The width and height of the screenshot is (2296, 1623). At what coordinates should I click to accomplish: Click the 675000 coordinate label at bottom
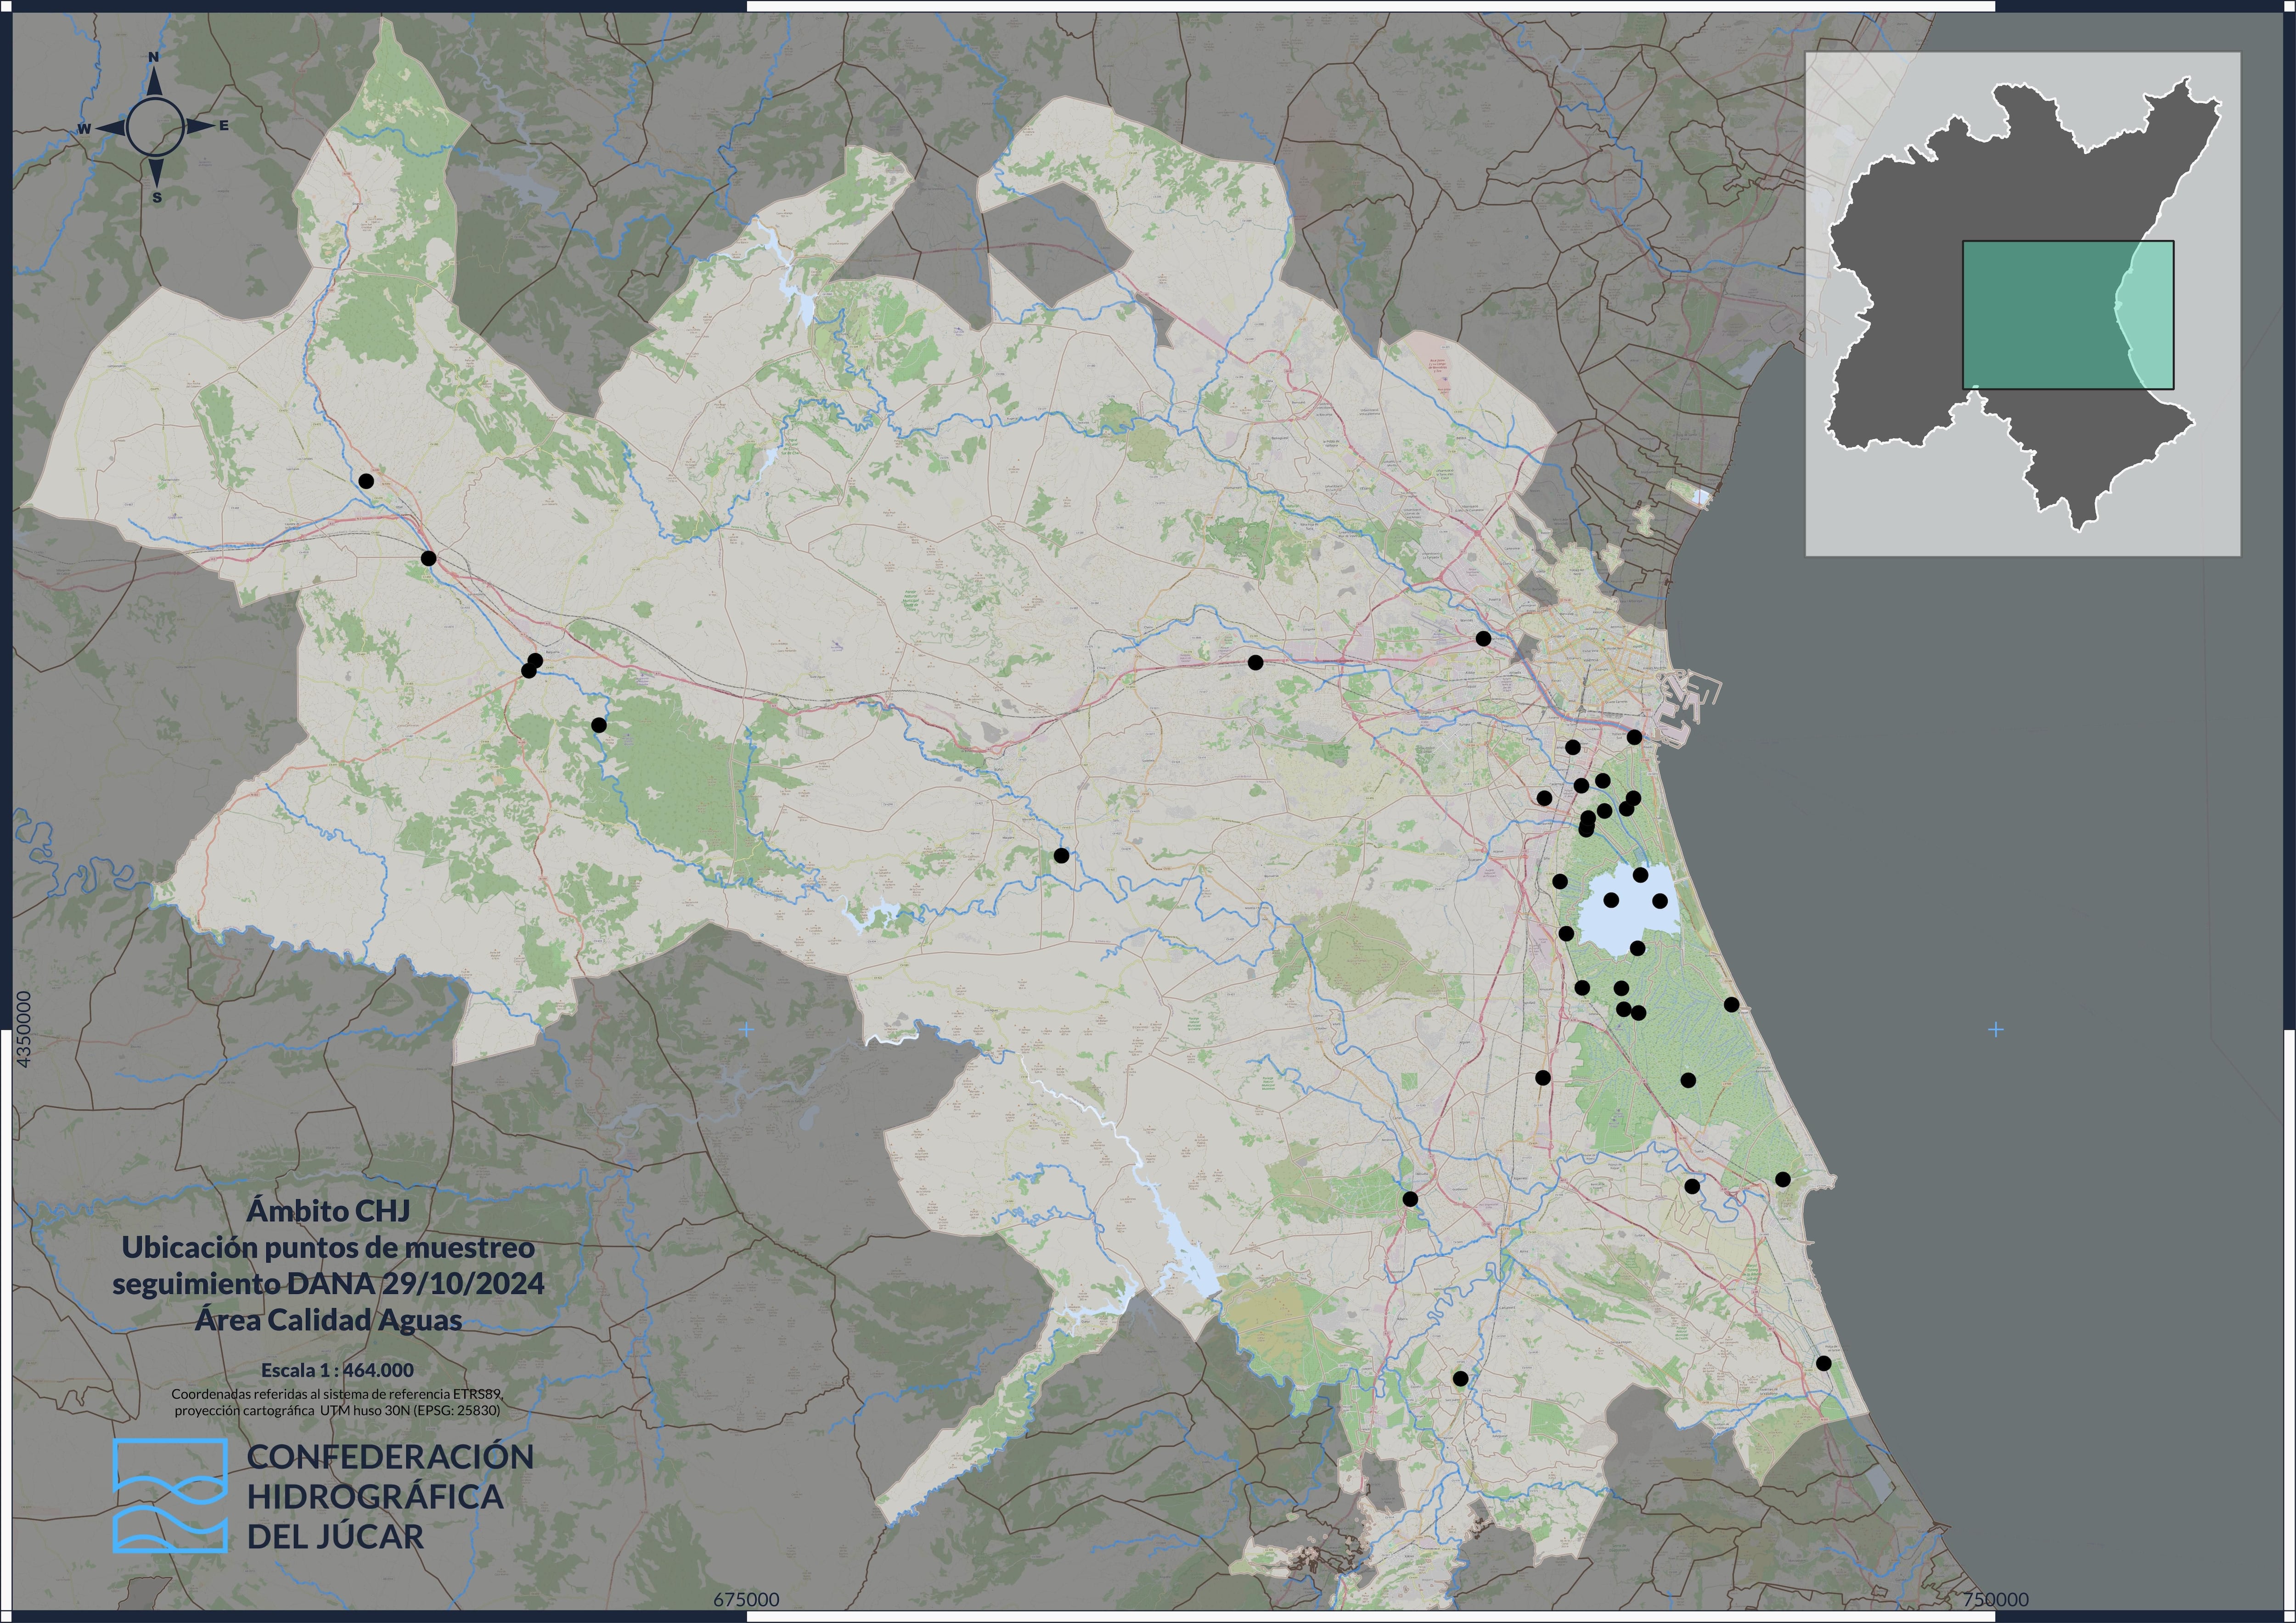click(x=746, y=1600)
